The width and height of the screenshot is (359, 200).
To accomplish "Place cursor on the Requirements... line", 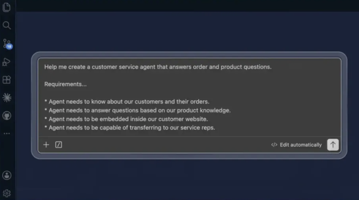I will click(x=66, y=84).
